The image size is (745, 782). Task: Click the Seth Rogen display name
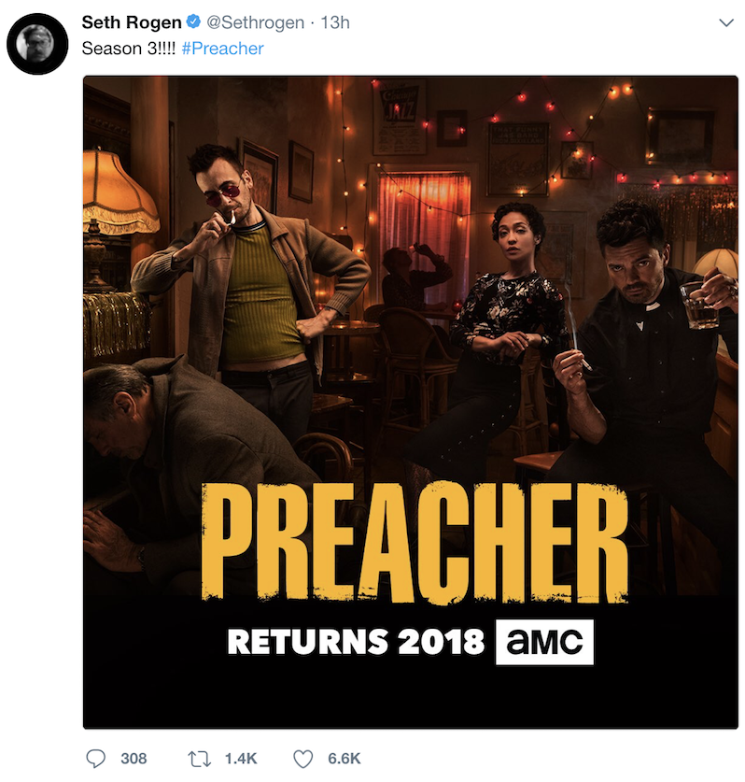point(132,22)
